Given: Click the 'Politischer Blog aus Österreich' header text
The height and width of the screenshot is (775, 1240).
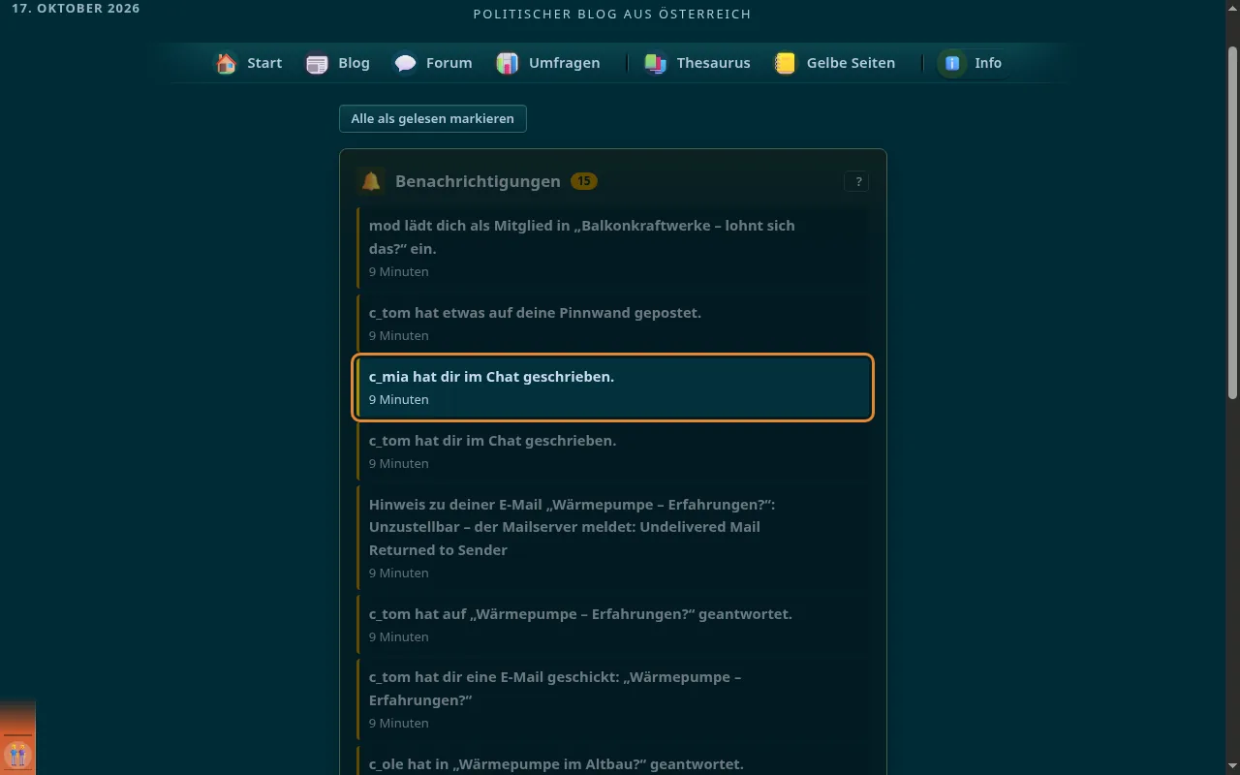Looking at the screenshot, I should tap(612, 14).
